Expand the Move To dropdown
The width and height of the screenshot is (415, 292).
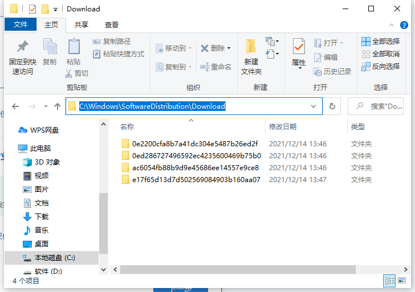(x=190, y=48)
